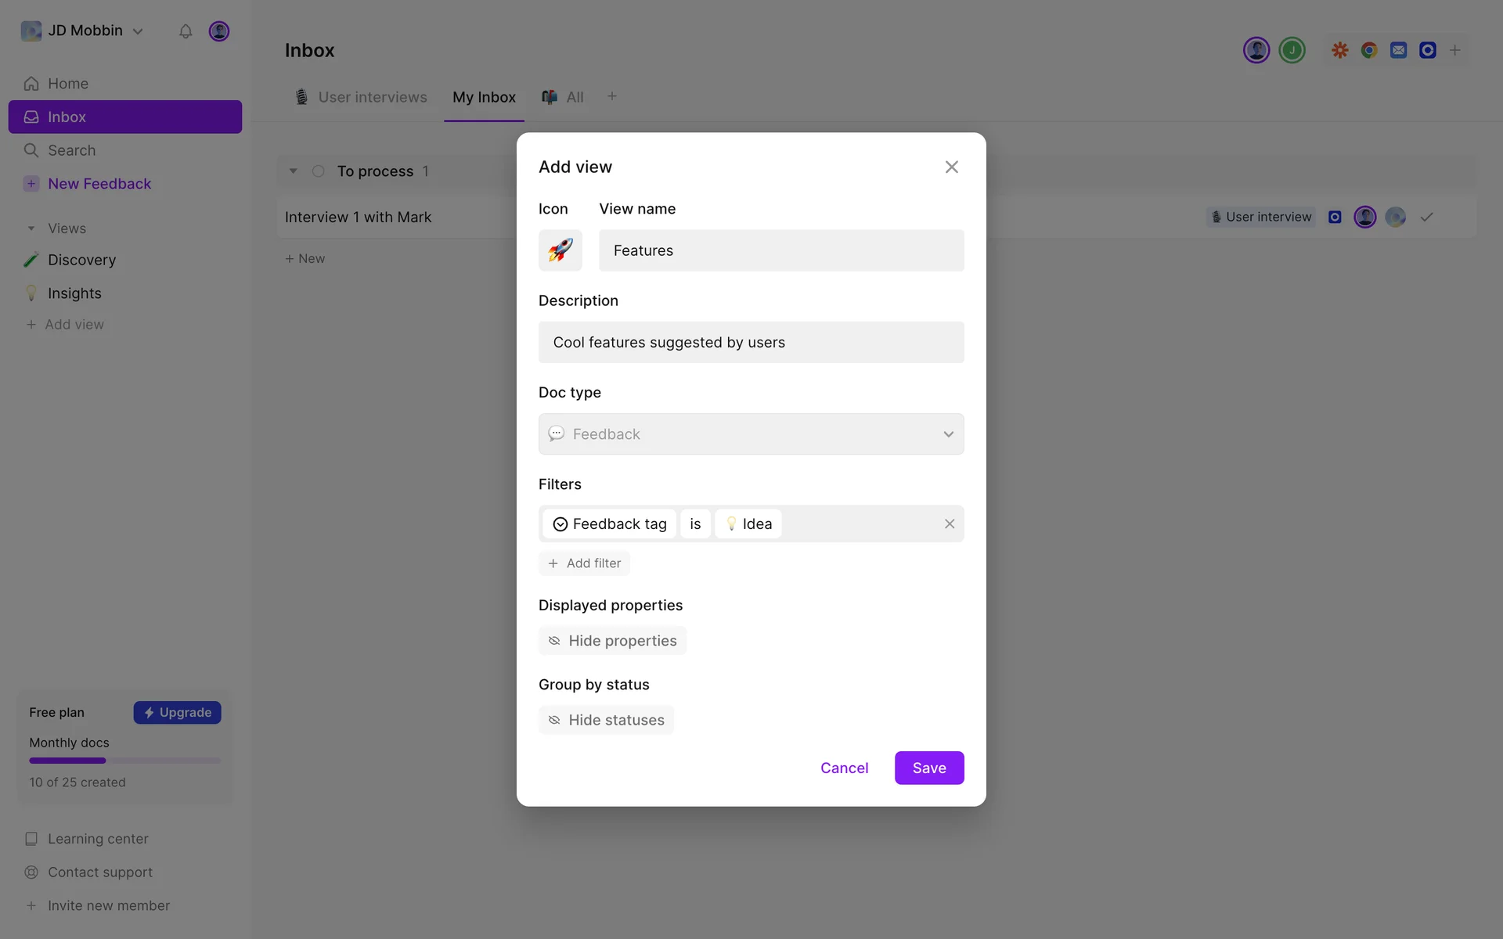Toggle Hide properties
The image size is (1503, 939).
pos(612,641)
